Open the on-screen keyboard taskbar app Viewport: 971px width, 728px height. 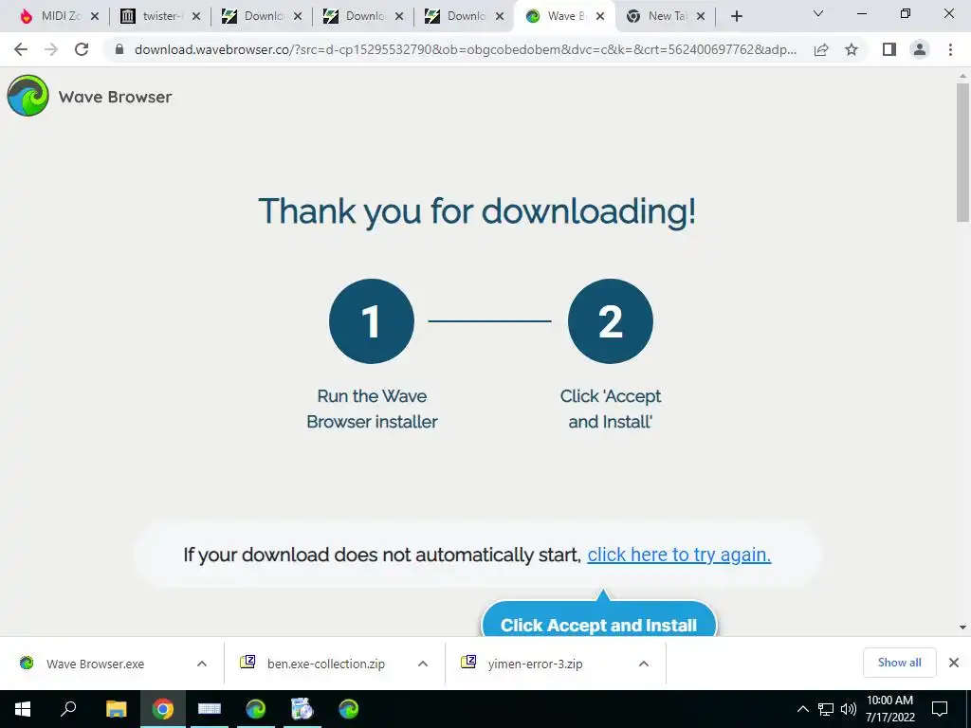point(210,709)
